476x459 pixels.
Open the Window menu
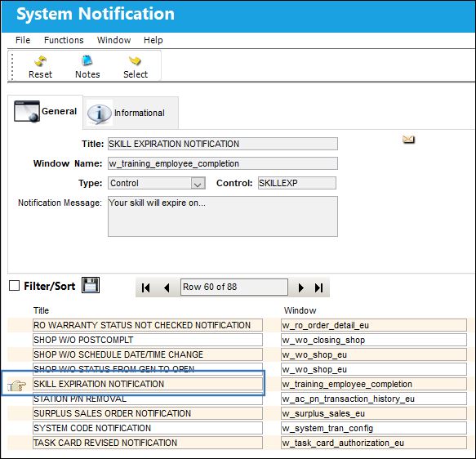(113, 40)
